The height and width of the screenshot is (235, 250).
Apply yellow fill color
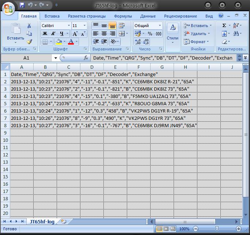point(59,42)
